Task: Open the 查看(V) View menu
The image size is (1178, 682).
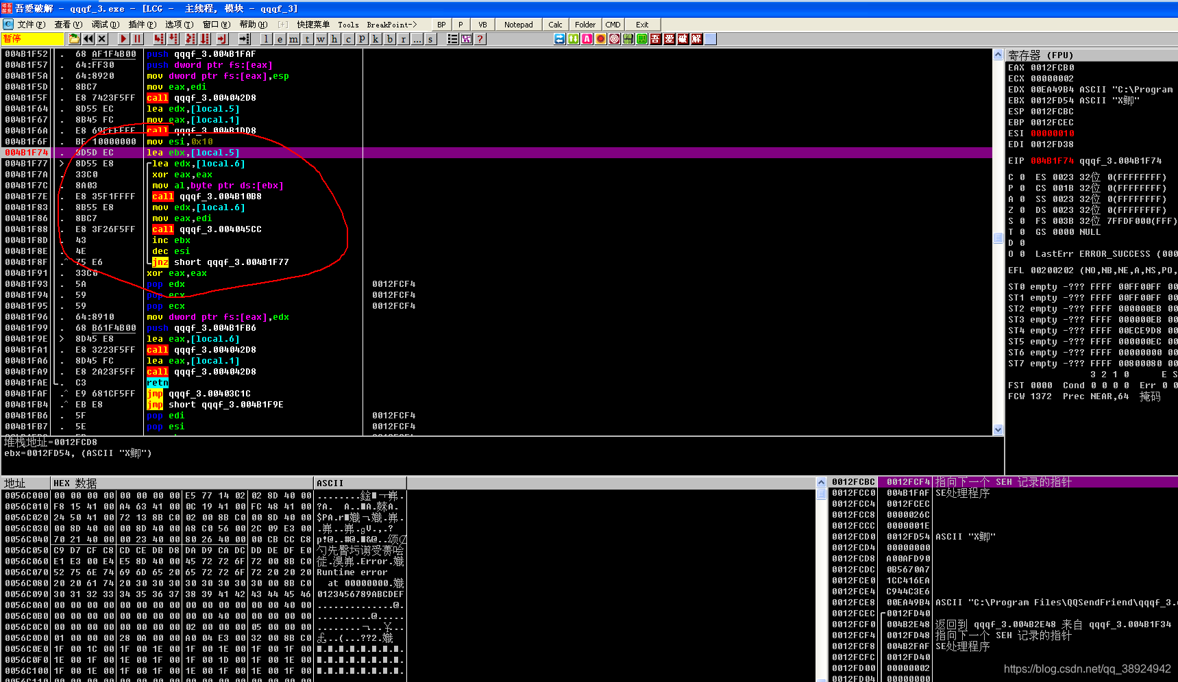Action: pyautogui.click(x=69, y=25)
